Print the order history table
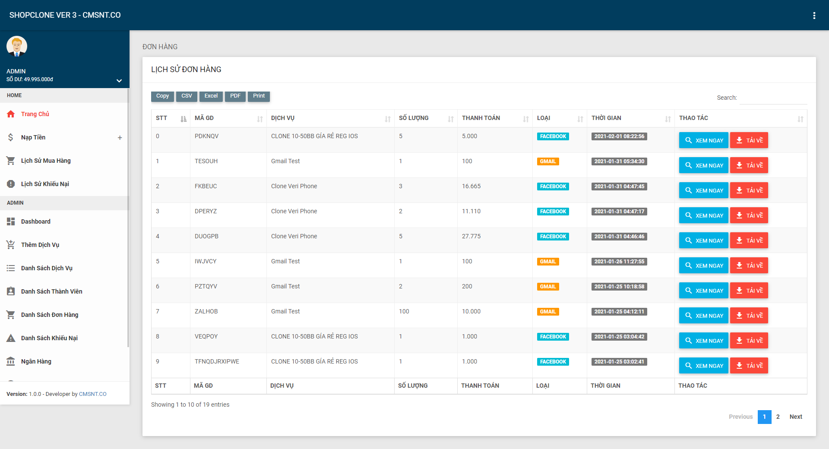 pyautogui.click(x=259, y=96)
